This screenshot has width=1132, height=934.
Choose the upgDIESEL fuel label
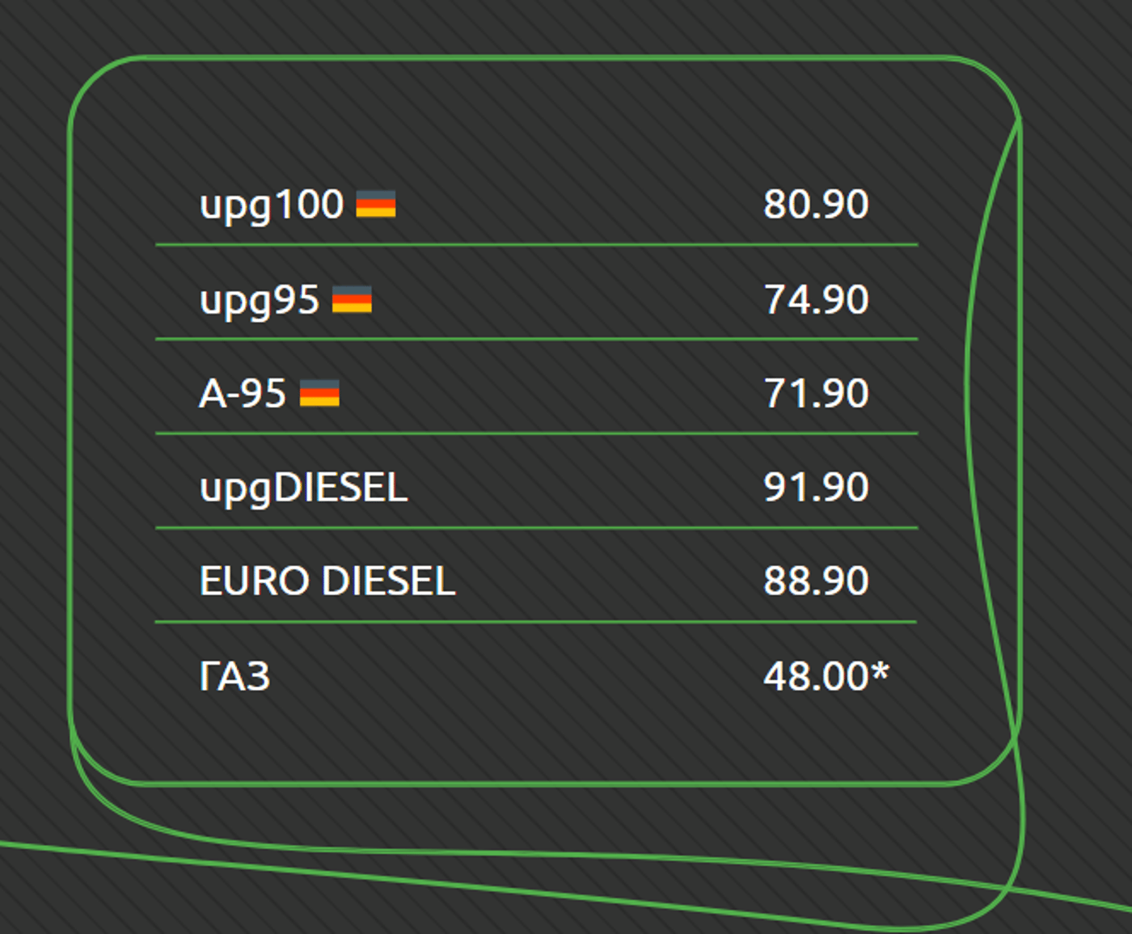(303, 488)
